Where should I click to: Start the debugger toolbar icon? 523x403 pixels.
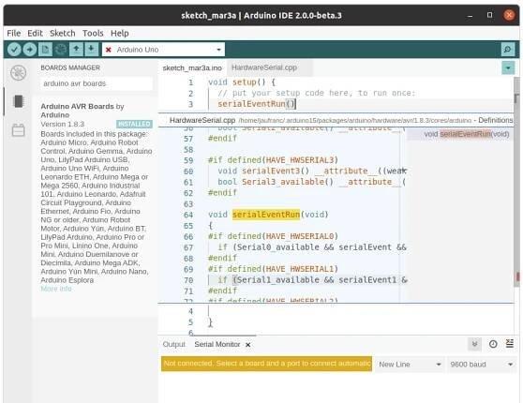[61, 50]
